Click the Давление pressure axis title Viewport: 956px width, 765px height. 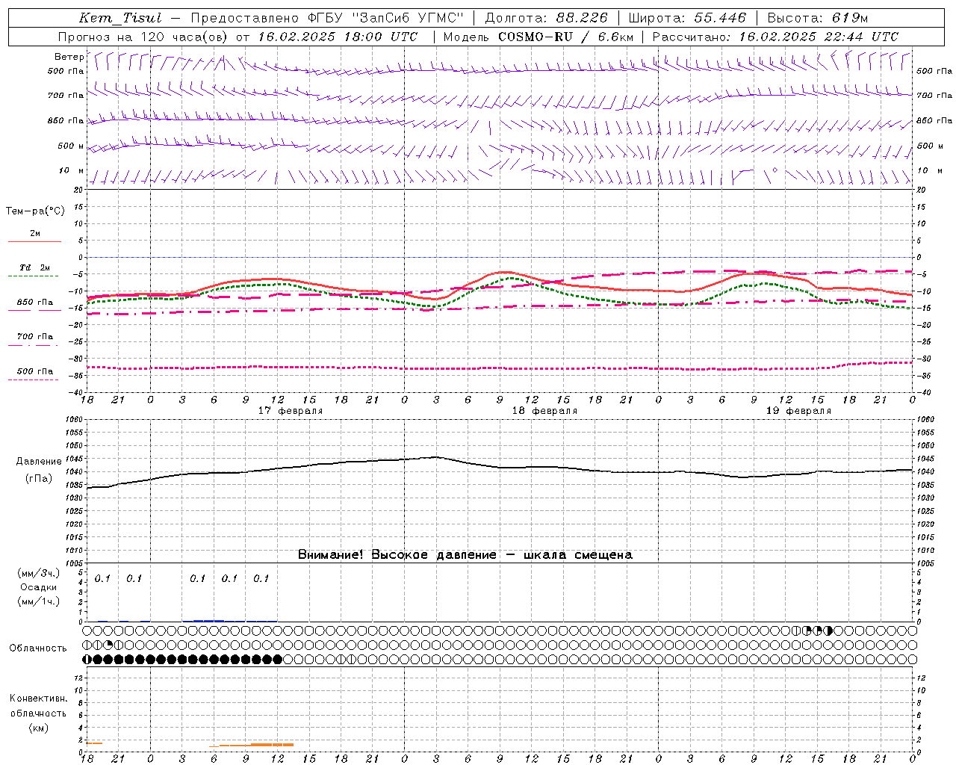tap(39, 462)
